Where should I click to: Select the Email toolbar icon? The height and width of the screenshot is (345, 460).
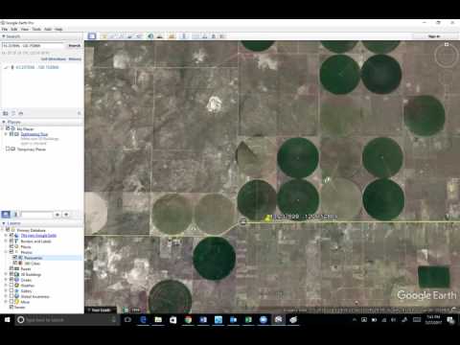click(x=195, y=36)
